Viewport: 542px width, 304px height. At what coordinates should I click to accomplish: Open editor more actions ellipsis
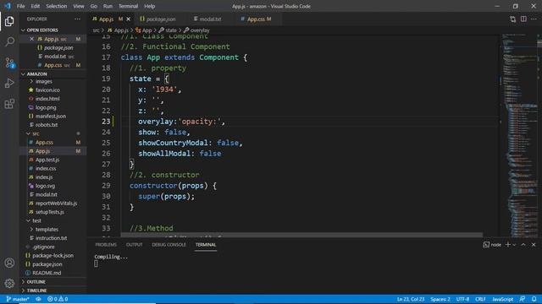point(534,19)
